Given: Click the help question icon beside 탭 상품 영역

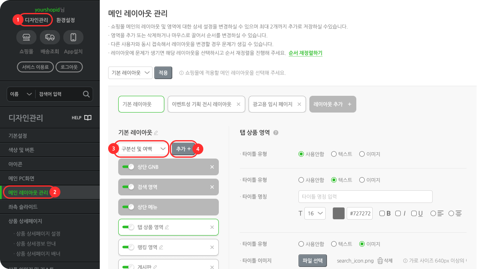Looking at the screenshot, I should 276,133.
